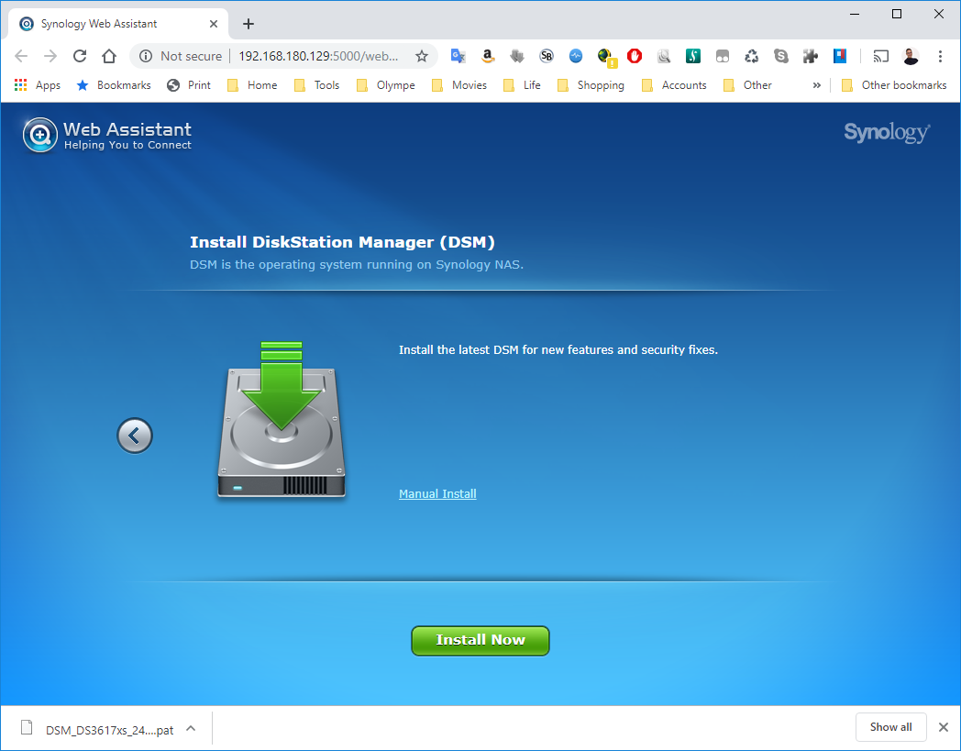
Task: Open the Bookmarks star shortcut
Action: click(x=114, y=85)
